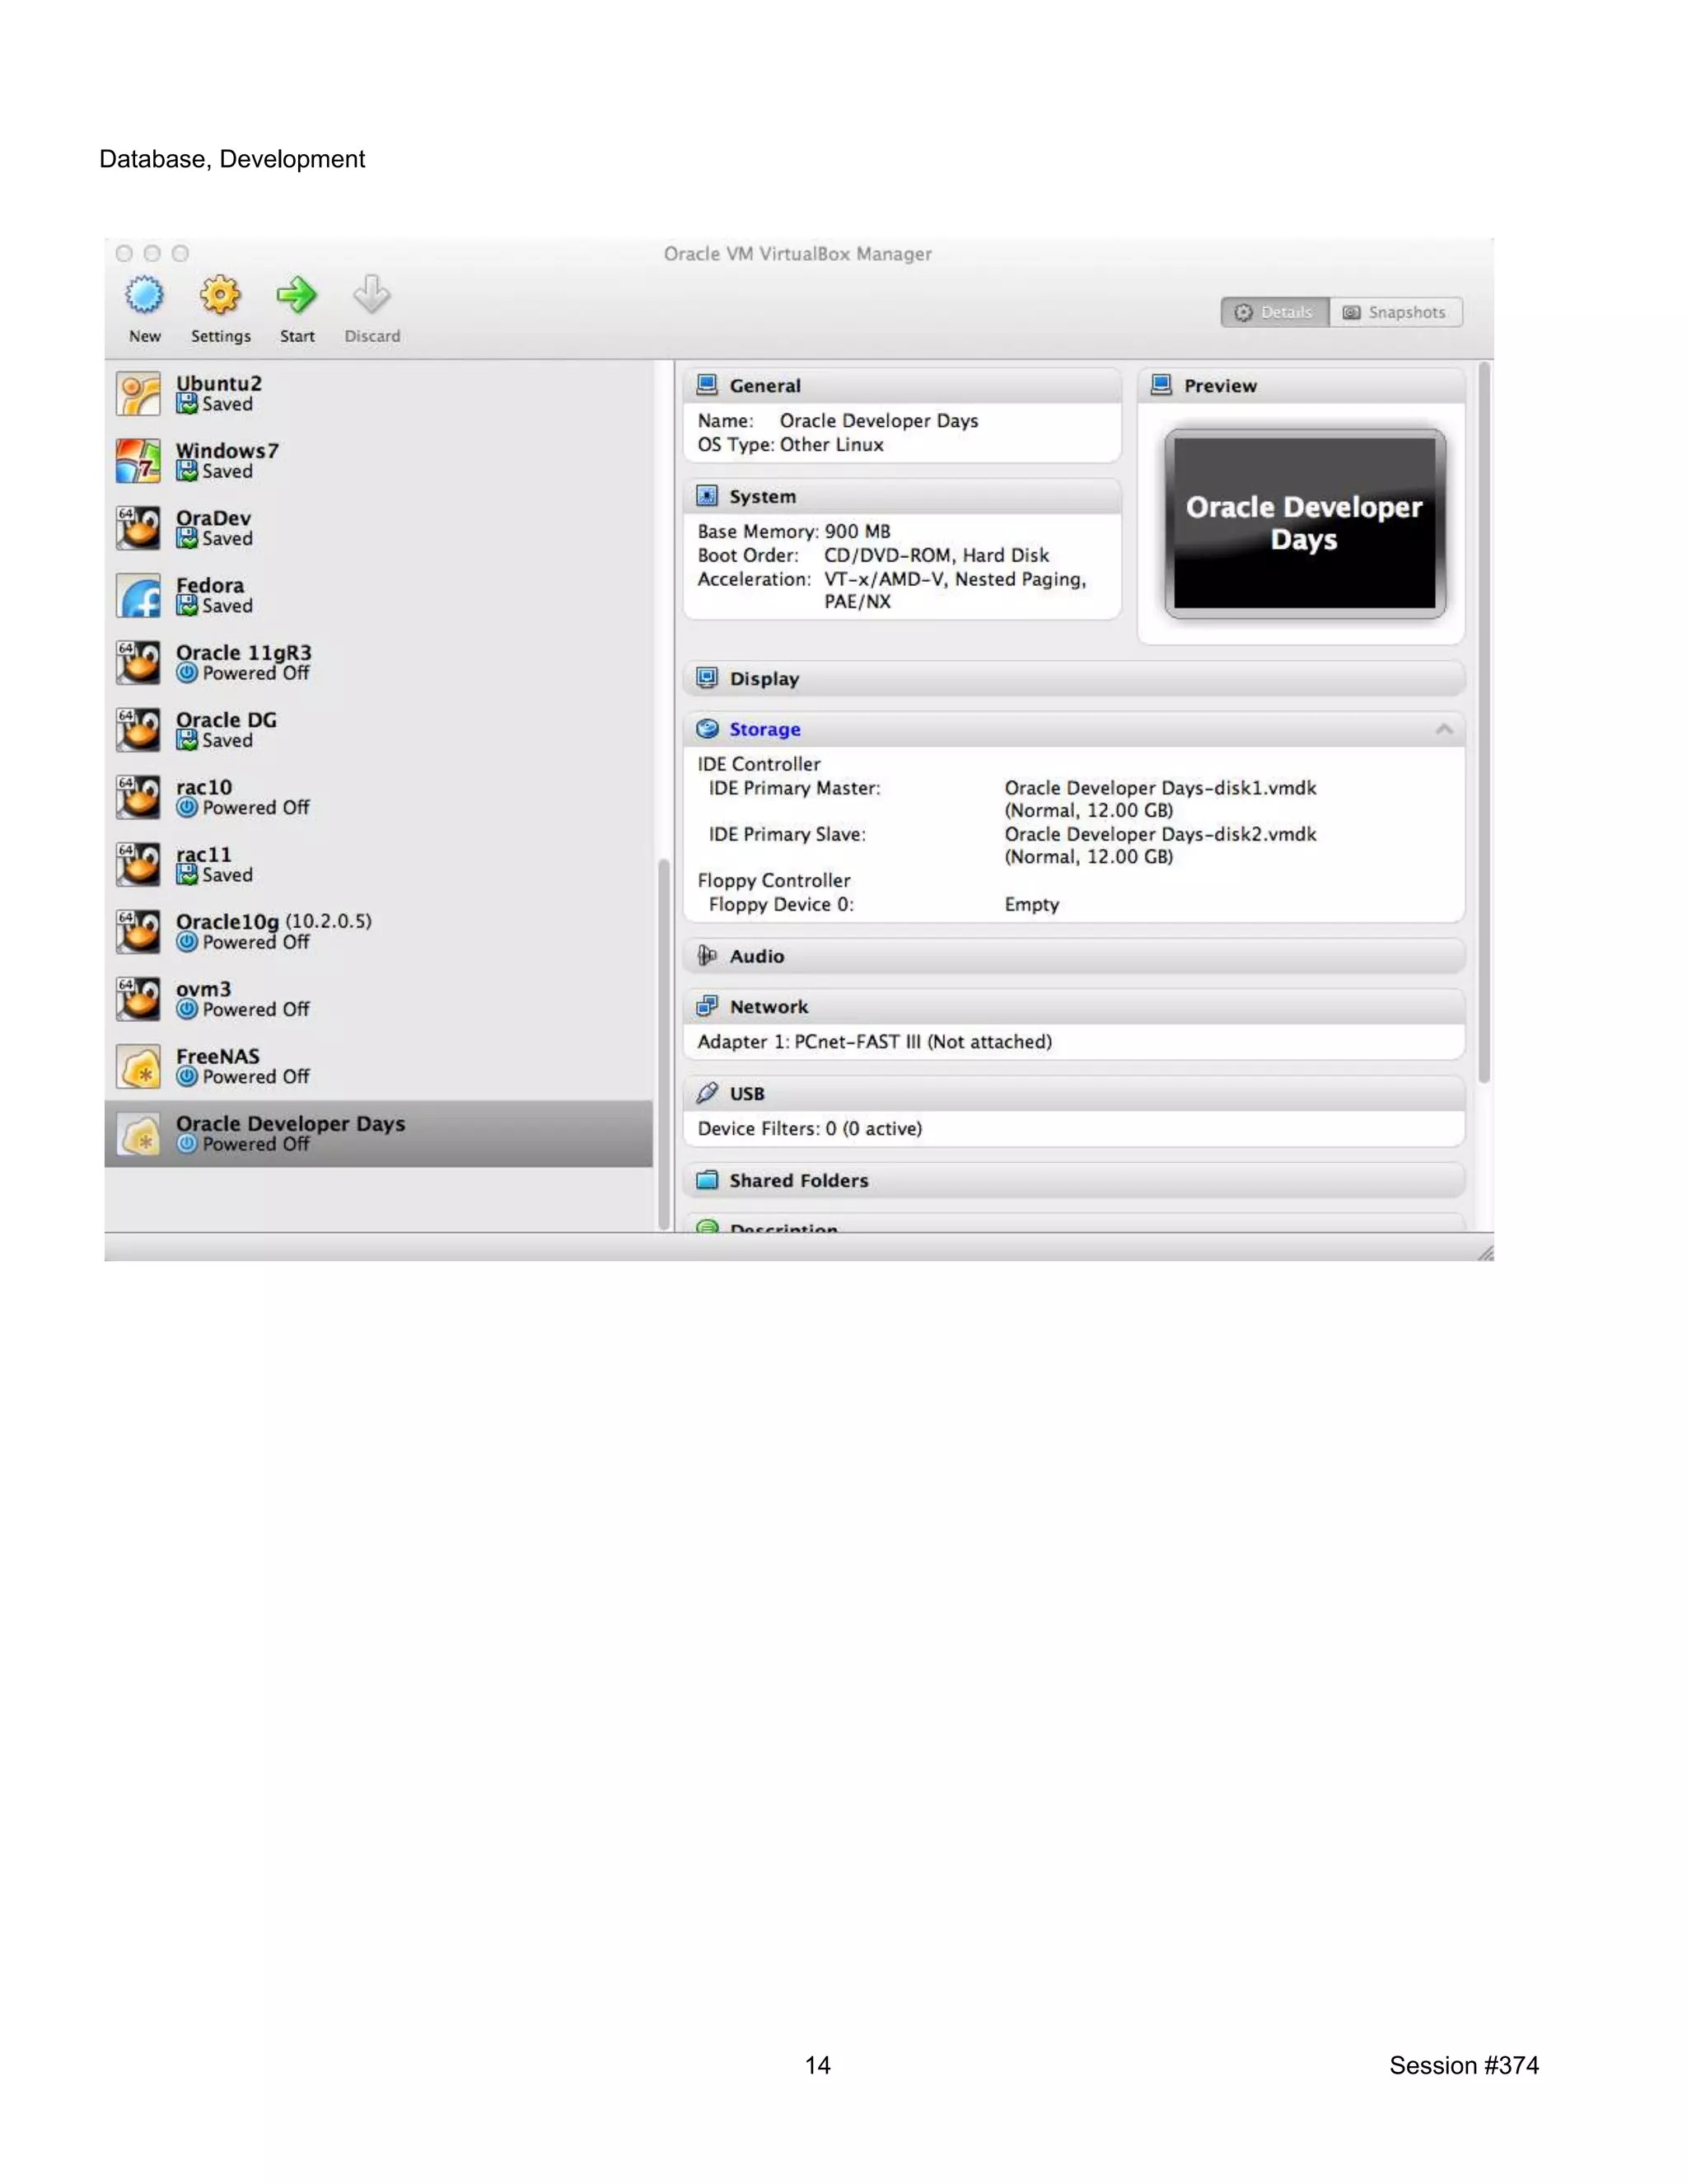Click the VM list vertical scrollbar
The image size is (1687, 2184).
click(664, 1044)
